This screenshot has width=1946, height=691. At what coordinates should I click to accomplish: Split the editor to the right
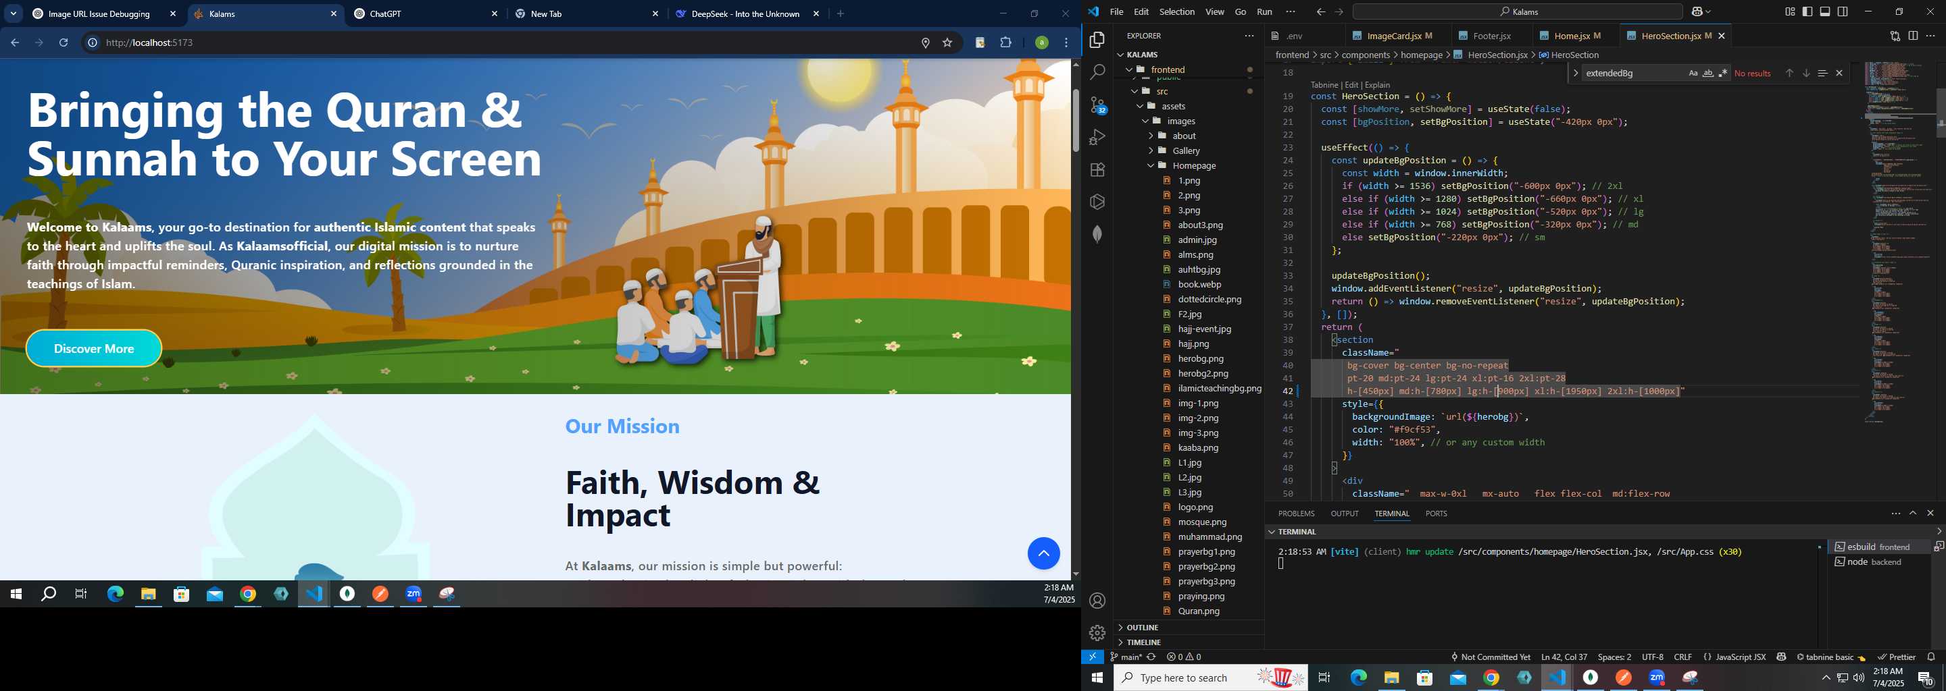[x=1913, y=36]
